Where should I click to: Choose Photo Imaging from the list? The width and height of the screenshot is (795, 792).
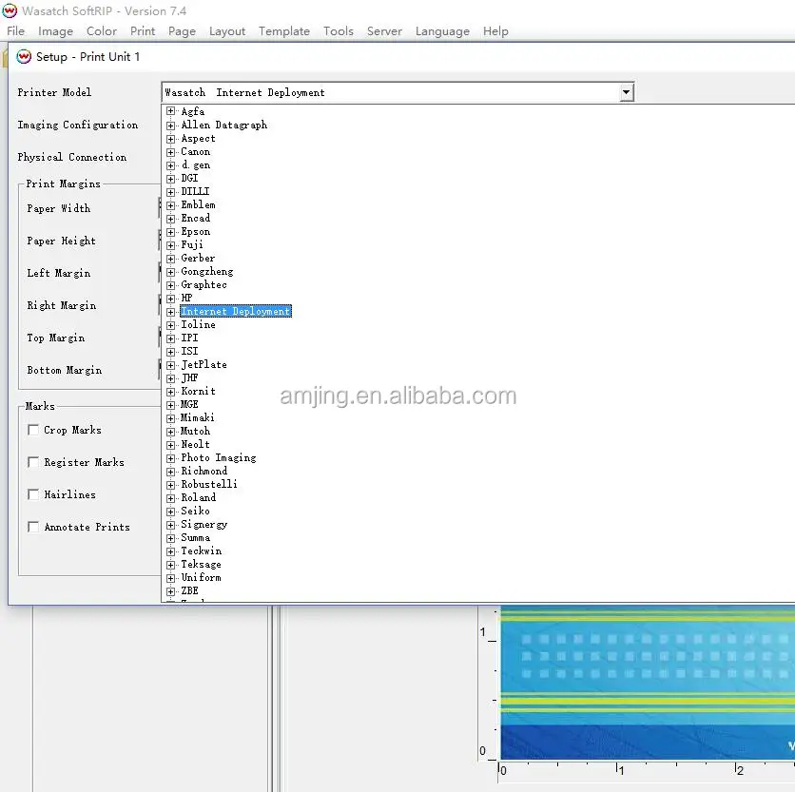tap(219, 458)
